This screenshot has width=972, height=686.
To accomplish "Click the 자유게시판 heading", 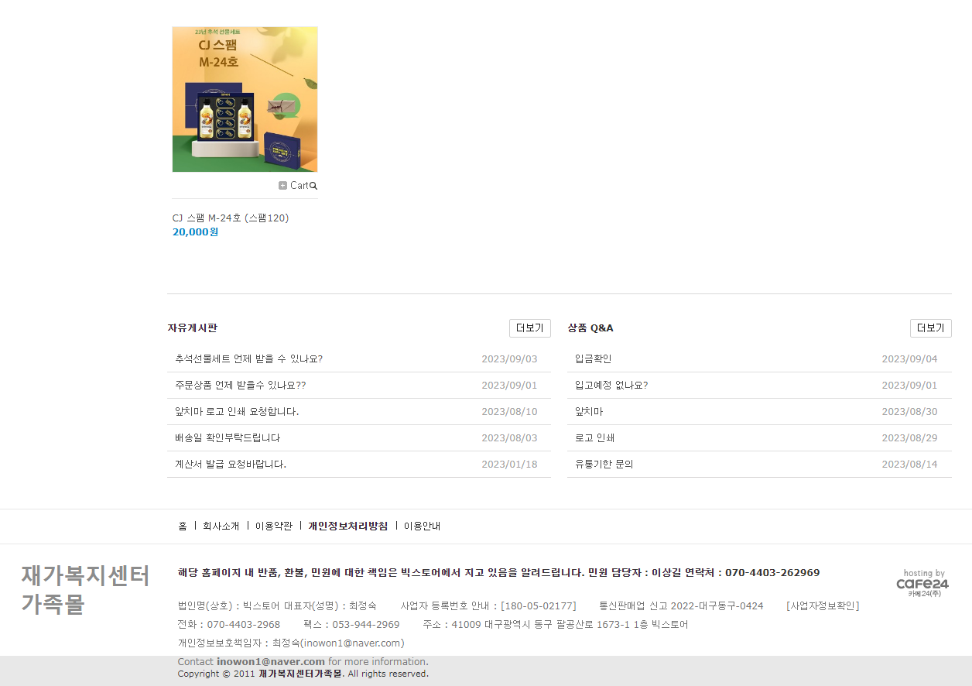I will [x=192, y=328].
